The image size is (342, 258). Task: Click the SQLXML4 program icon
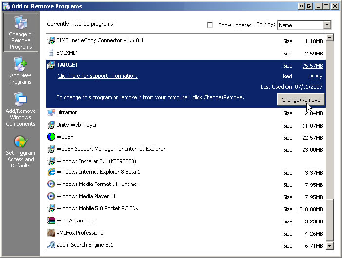pyautogui.click(x=51, y=53)
